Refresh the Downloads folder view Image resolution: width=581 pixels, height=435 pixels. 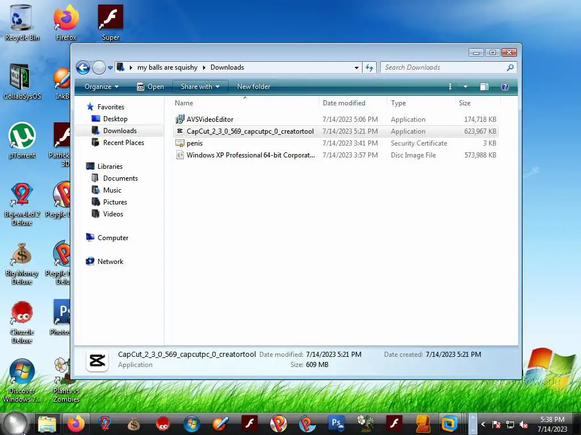[369, 67]
